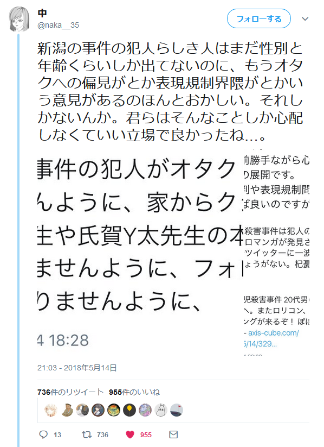Open the large left screenshot image
Viewport: 324px width, 447px height.
point(140,252)
